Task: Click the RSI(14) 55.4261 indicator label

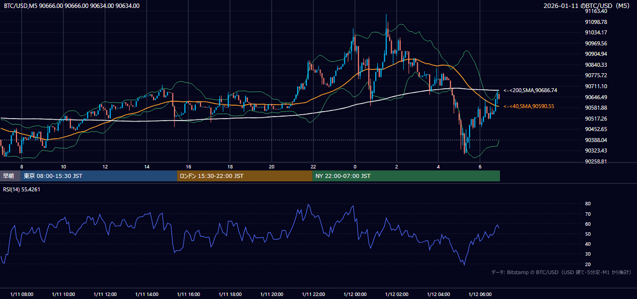Action: coord(22,189)
